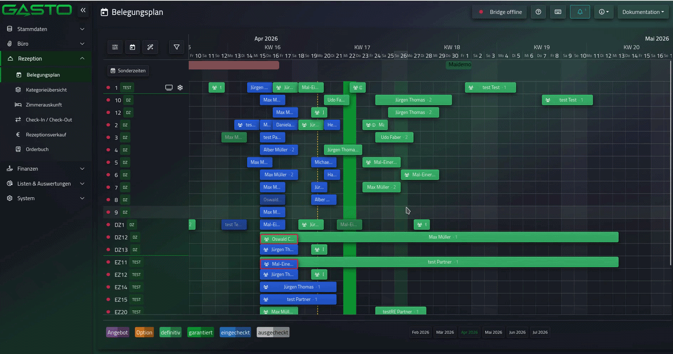Collapse the sidebar with the double-chevron icon
This screenshot has width=673, height=354.
(x=83, y=11)
